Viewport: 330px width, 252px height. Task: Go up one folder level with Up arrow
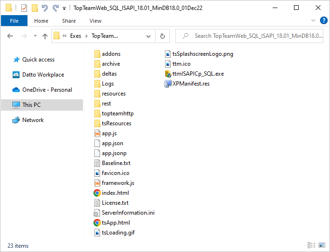[x=45, y=36]
